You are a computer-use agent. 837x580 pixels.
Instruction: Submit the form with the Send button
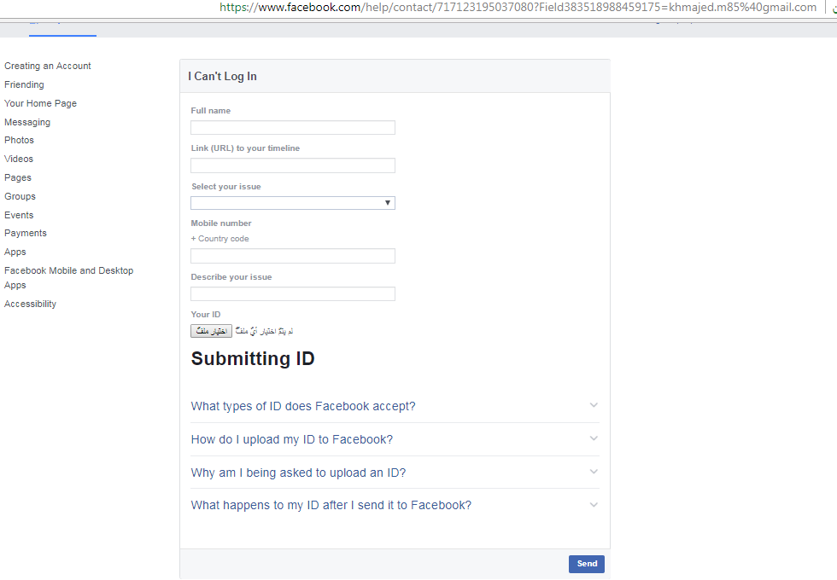[x=587, y=564]
